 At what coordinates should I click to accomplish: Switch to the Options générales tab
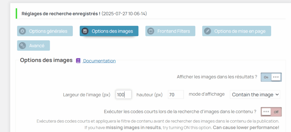pyautogui.click(x=45, y=31)
